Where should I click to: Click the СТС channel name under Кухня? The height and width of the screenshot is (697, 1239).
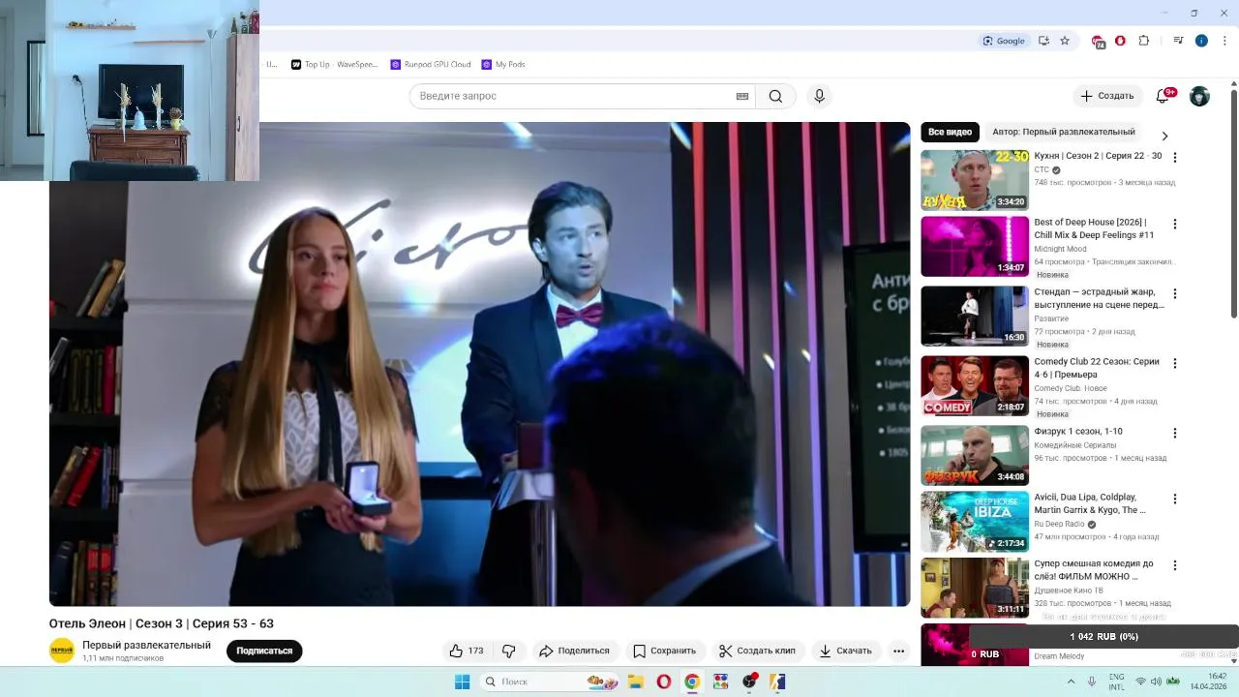[1042, 169]
